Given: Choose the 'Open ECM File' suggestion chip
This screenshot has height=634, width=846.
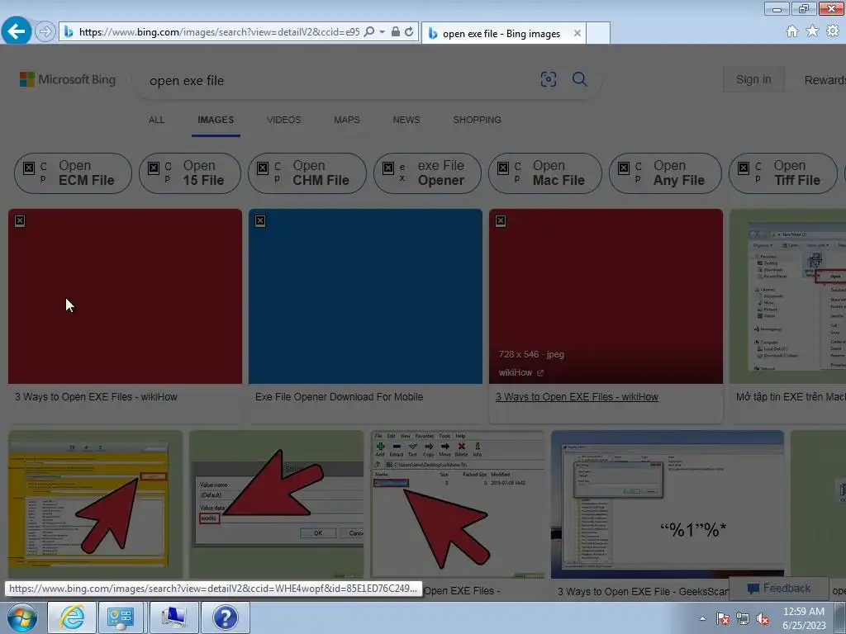Looking at the screenshot, I should [x=73, y=173].
